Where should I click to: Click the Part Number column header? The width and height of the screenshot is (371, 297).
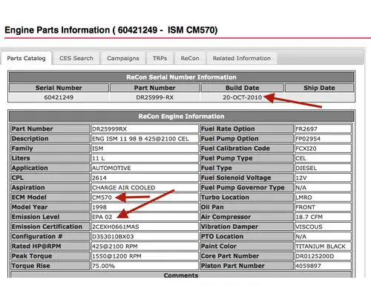(154, 88)
